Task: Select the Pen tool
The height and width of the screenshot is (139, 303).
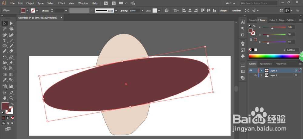Action: pyautogui.click(x=5, y=35)
